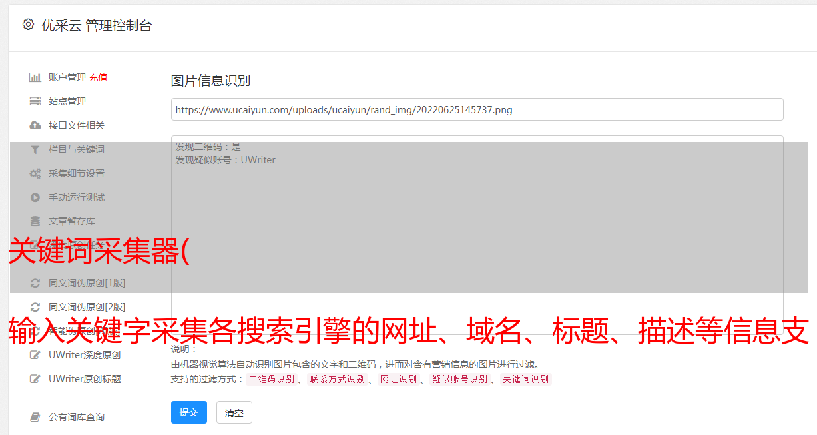Click the 清空 clear button
Viewport: 817px width, 435px height.
click(234, 412)
